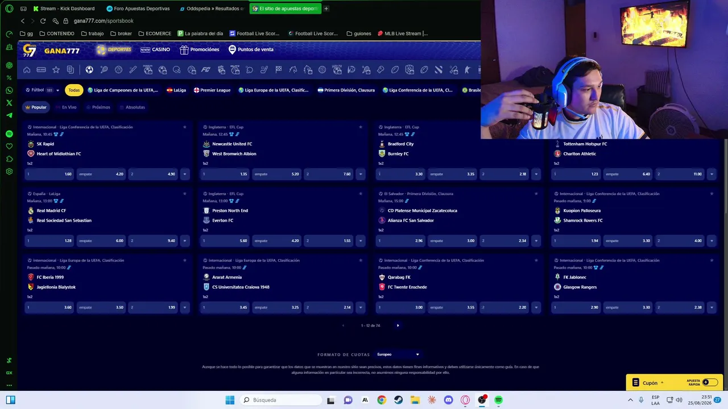Switch to the Absolutas tab

click(x=133, y=107)
